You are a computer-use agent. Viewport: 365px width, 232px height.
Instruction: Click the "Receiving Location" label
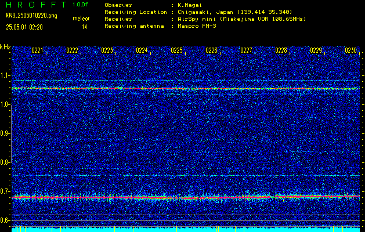pos(136,12)
